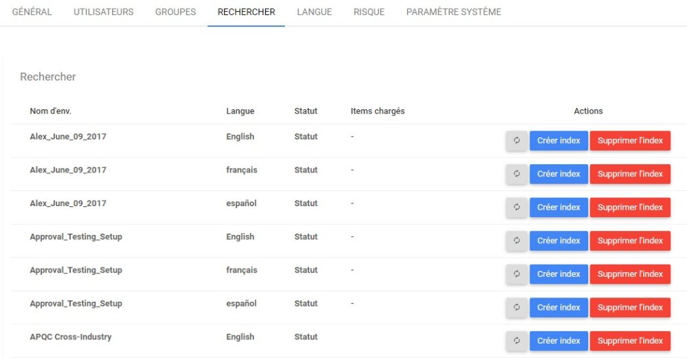
Task: Open the Paramètre Système tab
Action: [x=453, y=12]
